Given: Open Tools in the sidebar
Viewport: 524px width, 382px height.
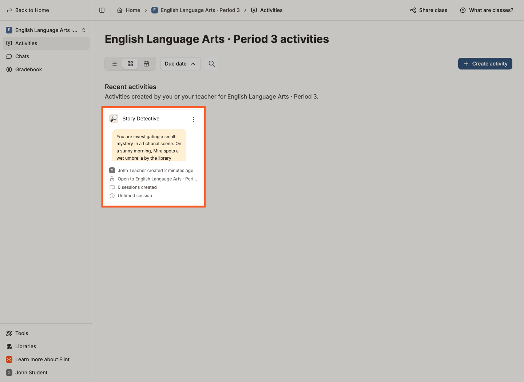Looking at the screenshot, I should pos(46,333).
